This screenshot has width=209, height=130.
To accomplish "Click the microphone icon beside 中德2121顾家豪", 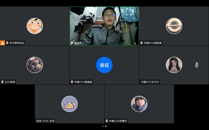I will coord(142,43).
